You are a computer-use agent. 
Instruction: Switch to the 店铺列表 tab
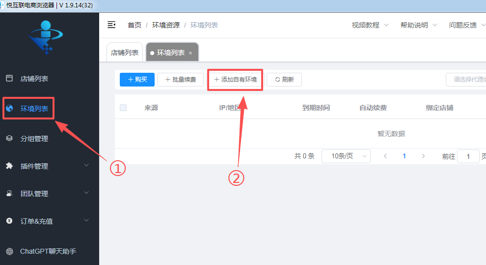coord(125,53)
